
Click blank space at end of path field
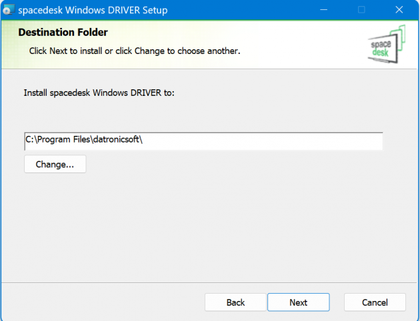click(300, 141)
